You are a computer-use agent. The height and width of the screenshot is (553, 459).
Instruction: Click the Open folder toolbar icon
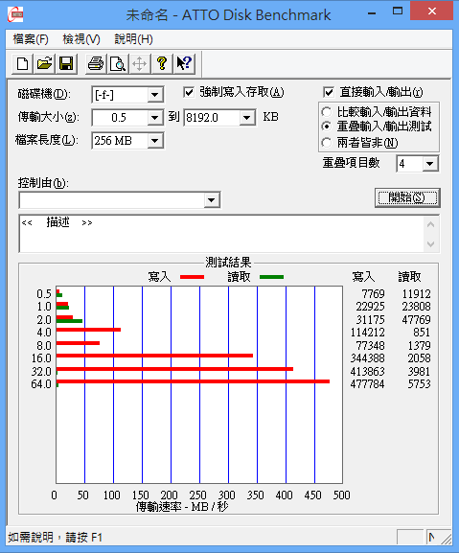(44, 64)
